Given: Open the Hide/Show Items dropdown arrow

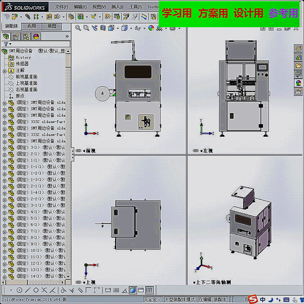Looking at the screenshot, I should [x=144, y=28].
